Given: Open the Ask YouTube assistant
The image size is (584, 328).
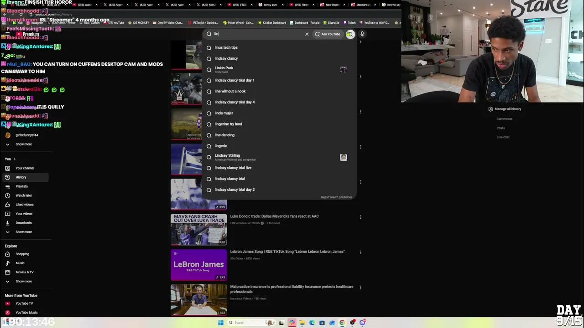Looking at the screenshot, I should [x=328, y=34].
